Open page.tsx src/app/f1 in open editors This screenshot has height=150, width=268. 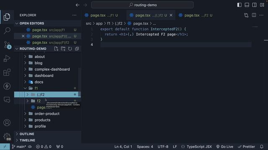47,30
